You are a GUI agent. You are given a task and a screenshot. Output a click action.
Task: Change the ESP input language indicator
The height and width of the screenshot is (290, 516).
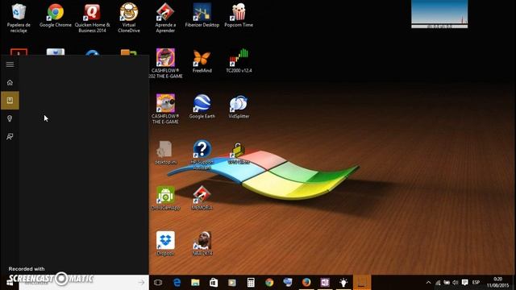click(x=476, y=283)
